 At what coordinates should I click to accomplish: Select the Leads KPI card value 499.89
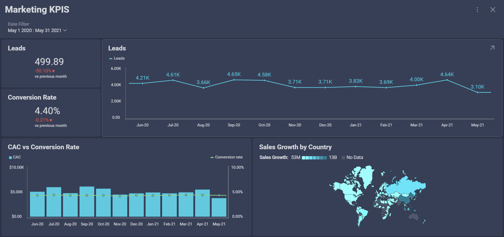(x=49, y=62)
